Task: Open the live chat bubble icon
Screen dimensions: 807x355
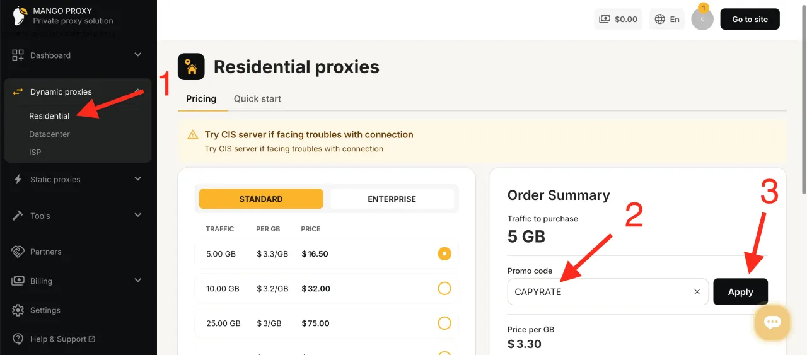Action: (x=772, y=322)
